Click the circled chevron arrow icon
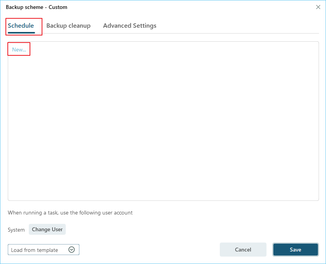Viewport: 326px width, 264px height. pyautogui.click(x=72, y=250)
